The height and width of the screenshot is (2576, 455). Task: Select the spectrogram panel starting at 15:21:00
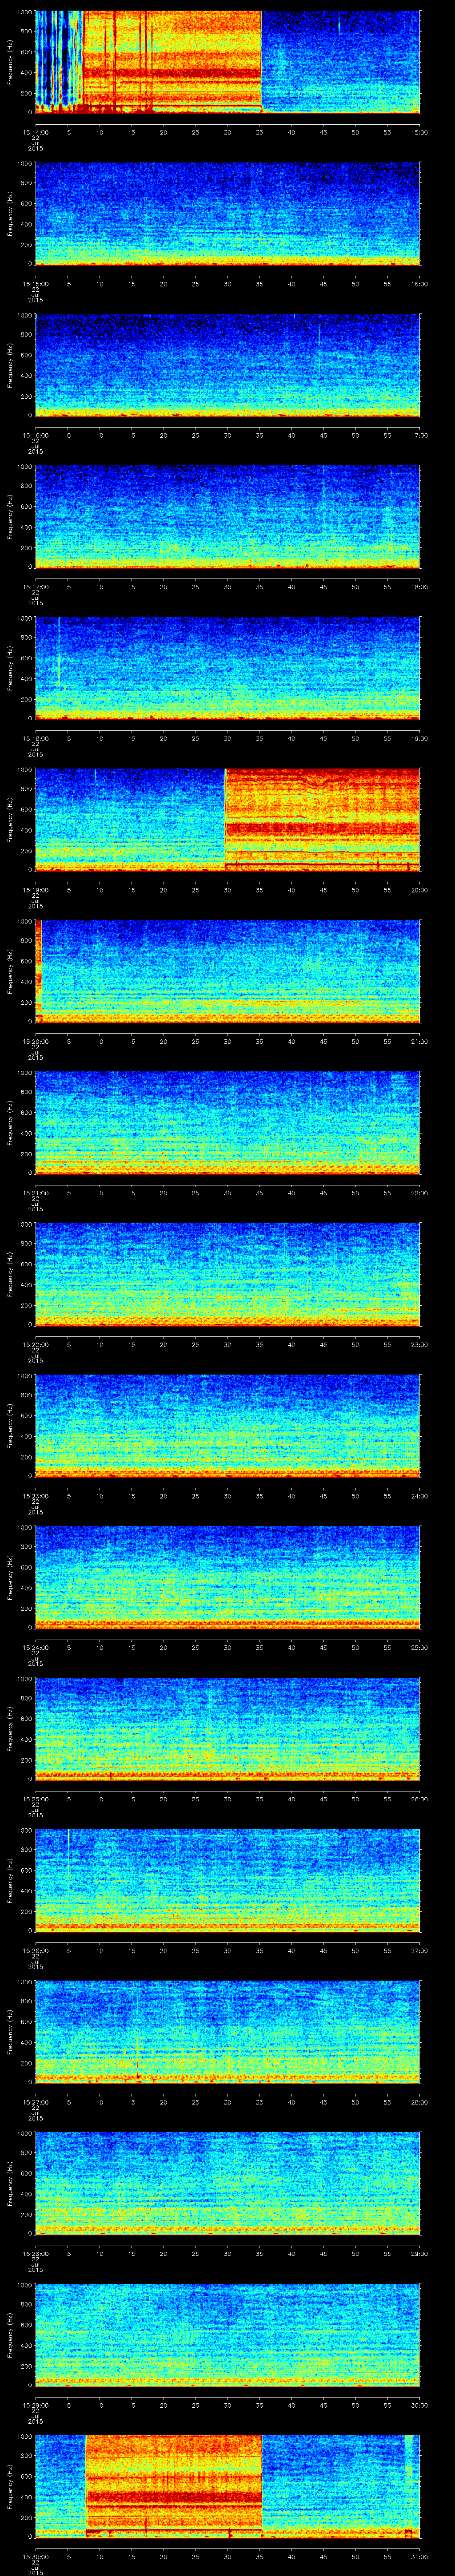(x=228, y=1122)
